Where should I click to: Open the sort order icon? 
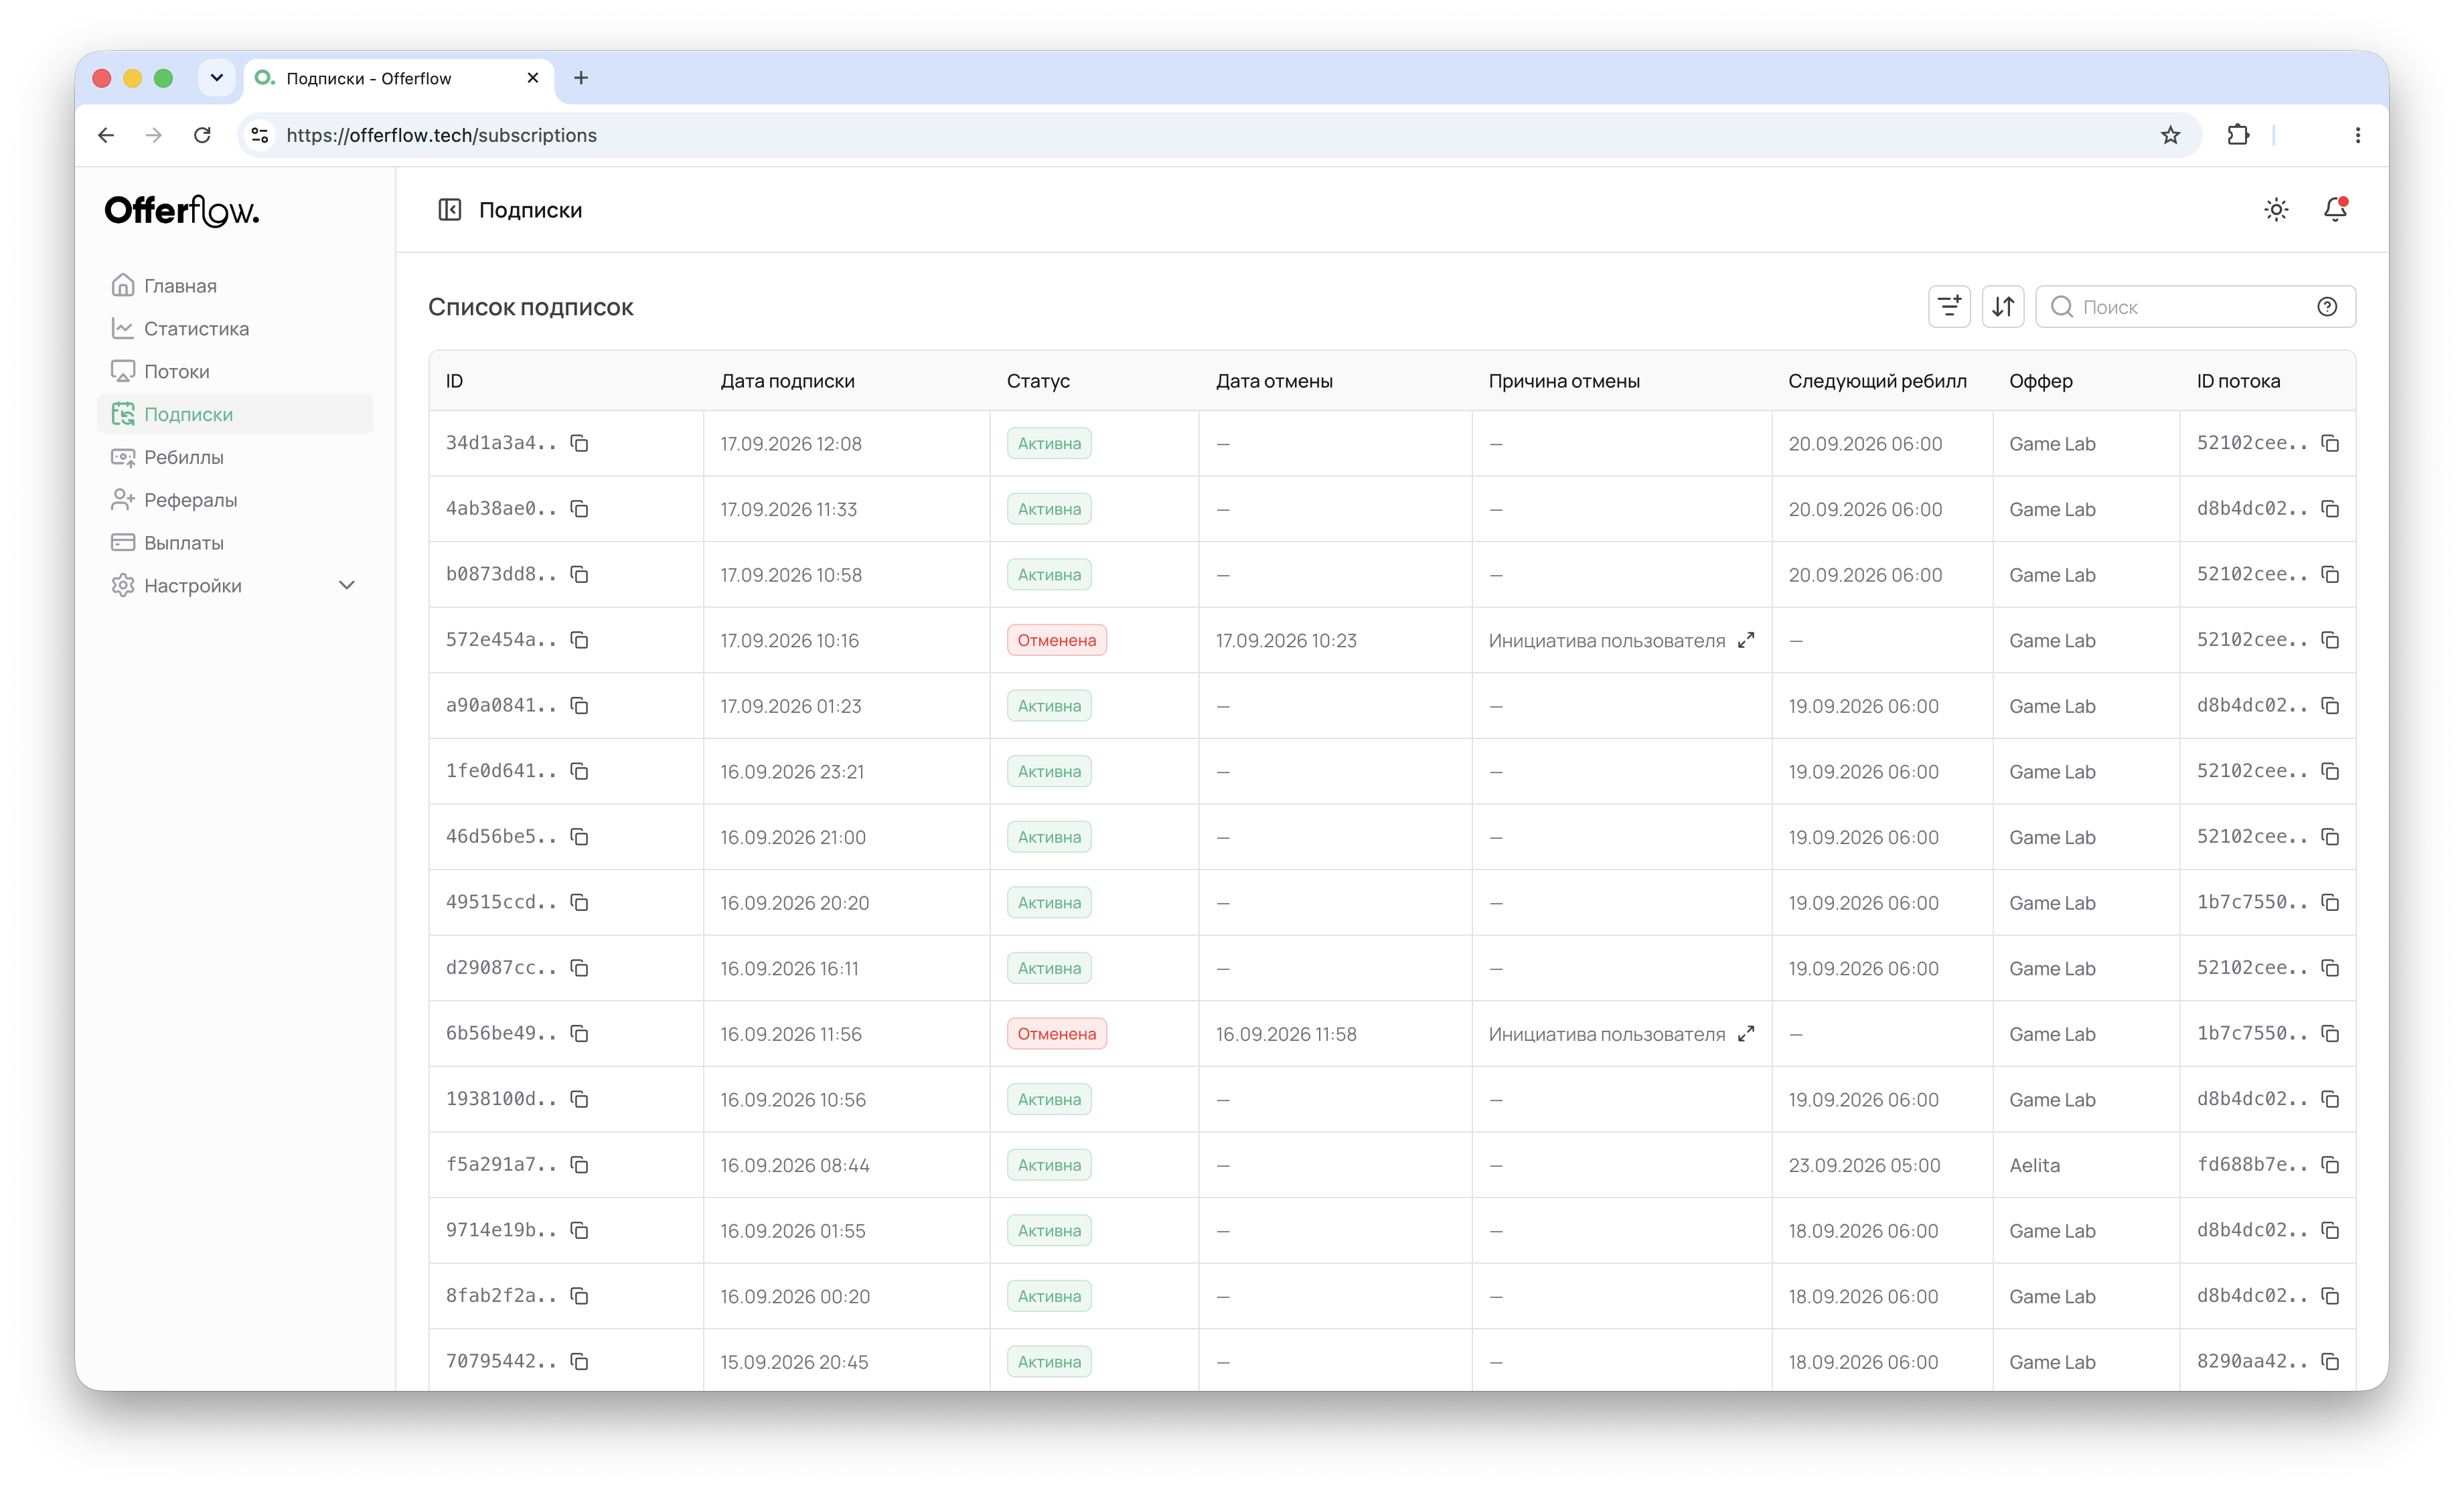(x=2003, y=306)
